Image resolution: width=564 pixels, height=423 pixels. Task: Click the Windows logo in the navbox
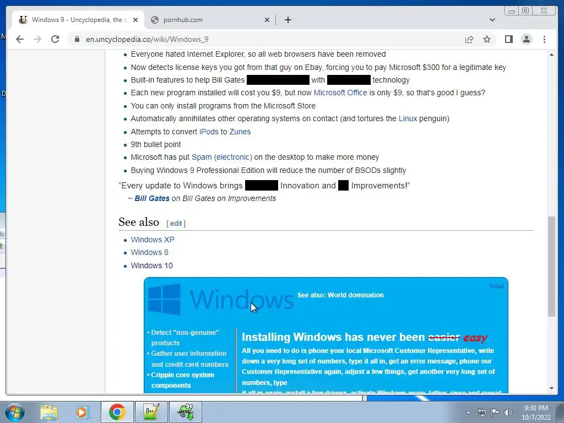point(164,299)
